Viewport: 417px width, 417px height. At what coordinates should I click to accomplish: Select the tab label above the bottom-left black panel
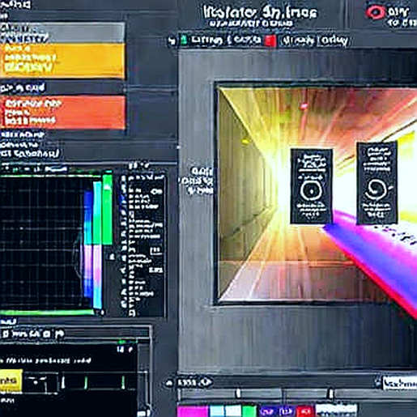(x=33, y=334)
